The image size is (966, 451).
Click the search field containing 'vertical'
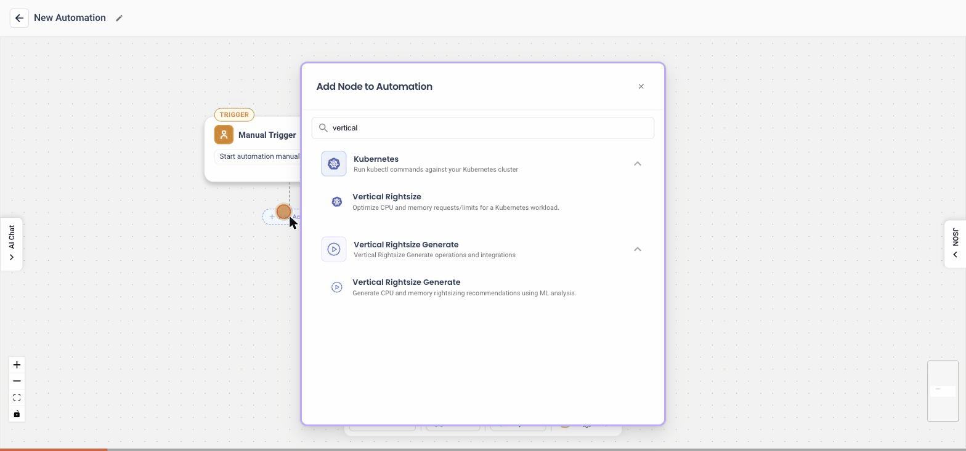pos(483,128)
